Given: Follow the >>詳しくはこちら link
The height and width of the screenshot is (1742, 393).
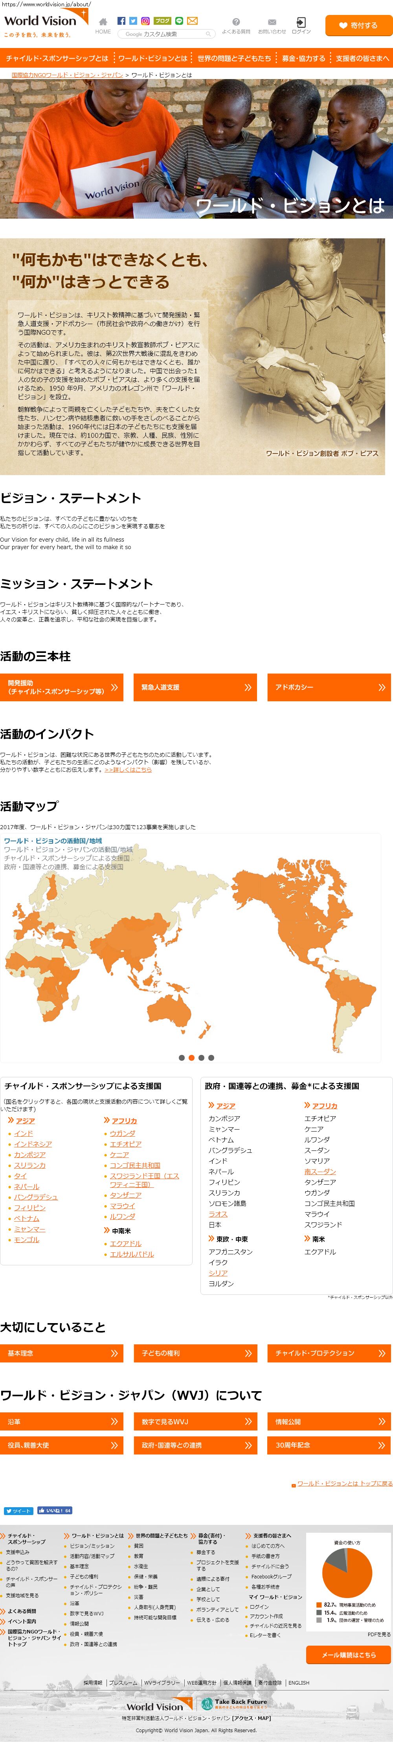Looking at the screenshot, I should click(x=128, y=770).
